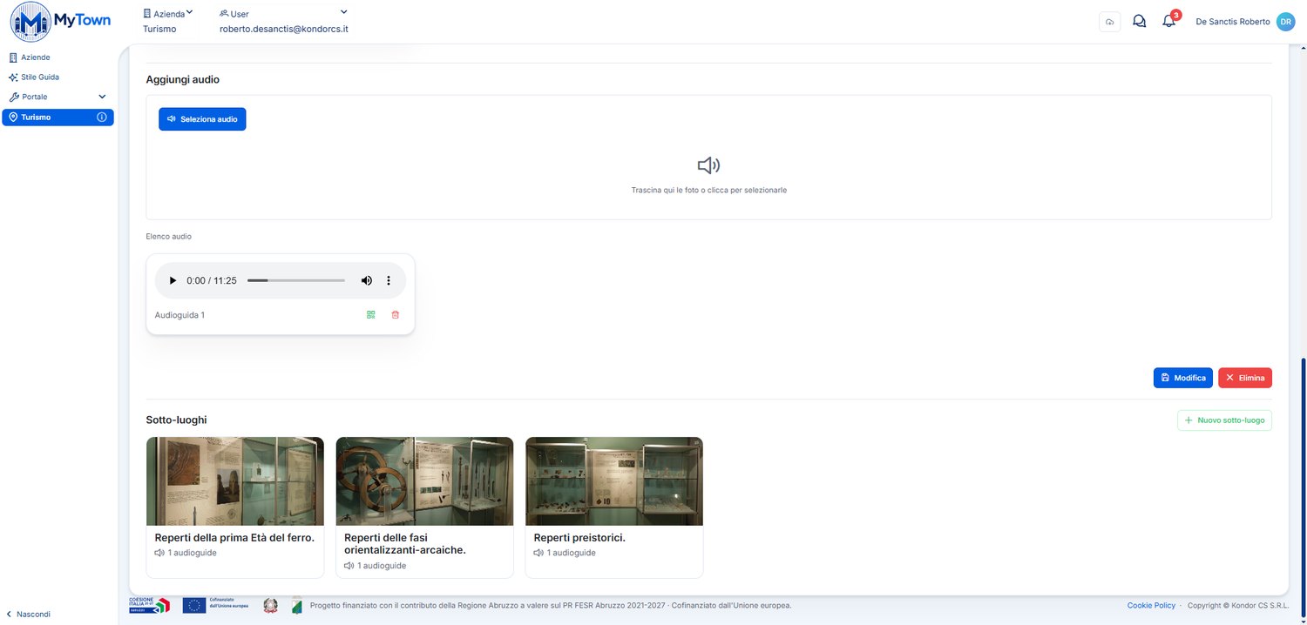The width and height of the screenshot is (1307, 625).
Task: Open the Azienda dropdown in the header
Action: point(168,14)
